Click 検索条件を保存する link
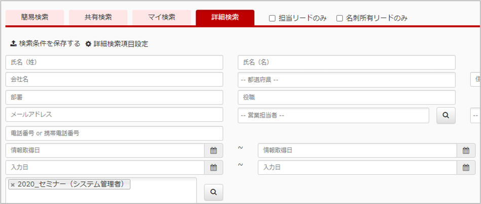 tap(49, 43)
